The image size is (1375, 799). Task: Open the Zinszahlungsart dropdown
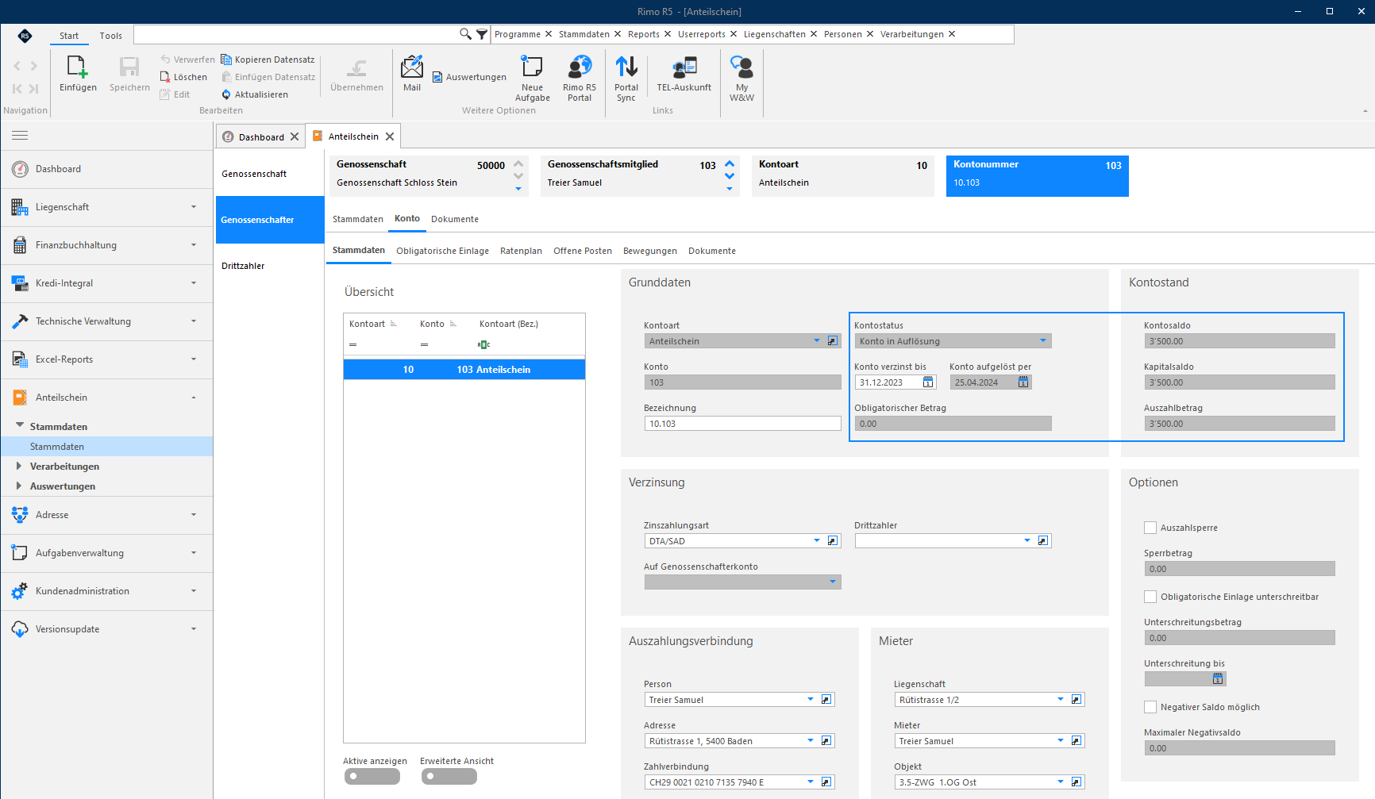[817, 541]
